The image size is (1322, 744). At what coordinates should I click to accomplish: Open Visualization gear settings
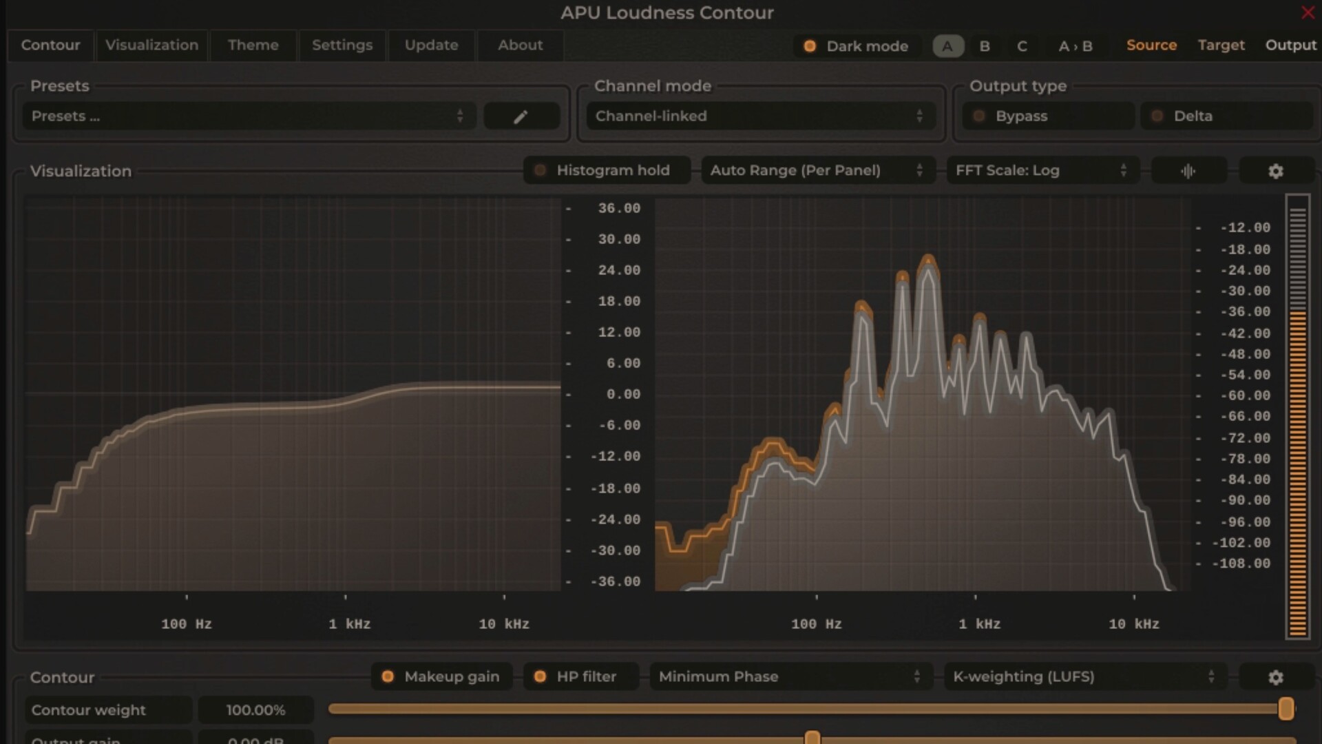coord(1276,171)
